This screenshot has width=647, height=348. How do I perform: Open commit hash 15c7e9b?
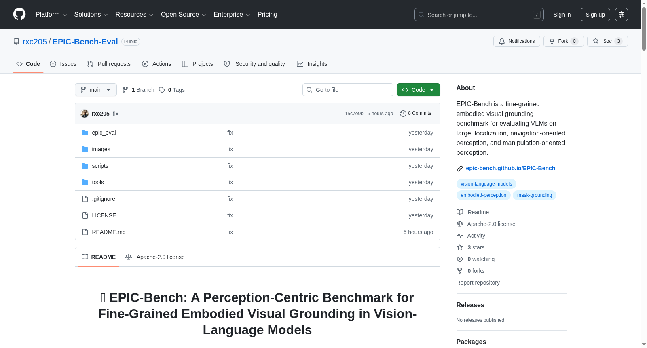tap(354, 114)
